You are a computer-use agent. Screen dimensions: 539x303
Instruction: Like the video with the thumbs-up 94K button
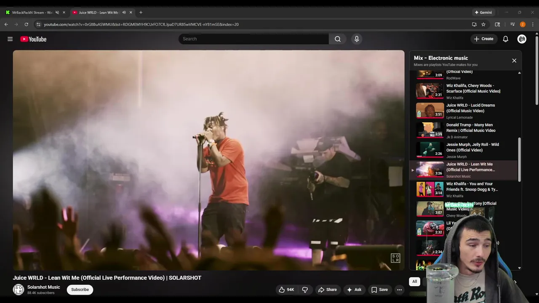click(x=286, y=290)
